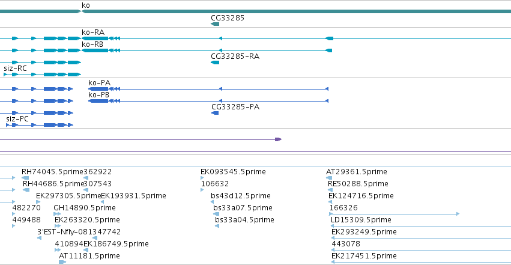511x265 pixels.
Task: Click the 166326 EST arrow end
Action: click(x=458, y=214)
